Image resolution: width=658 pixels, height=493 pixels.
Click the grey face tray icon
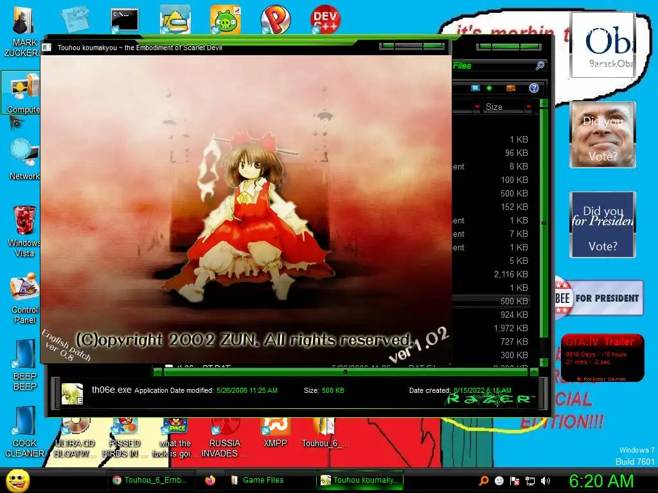499,481
